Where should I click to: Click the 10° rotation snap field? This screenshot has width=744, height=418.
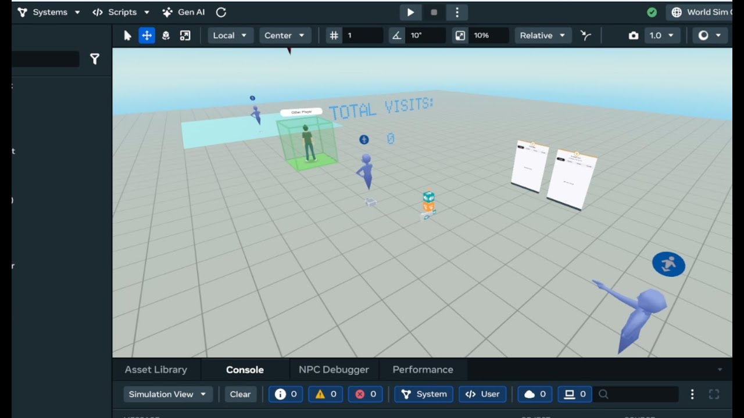pyautogui.click(x=426, y=35)
